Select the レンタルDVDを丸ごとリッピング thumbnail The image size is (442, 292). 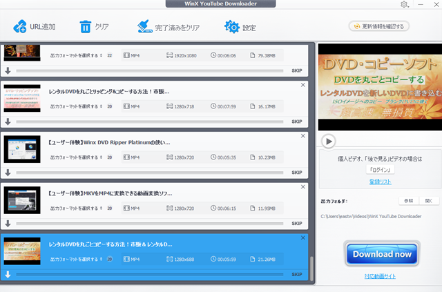click(22, 98)
